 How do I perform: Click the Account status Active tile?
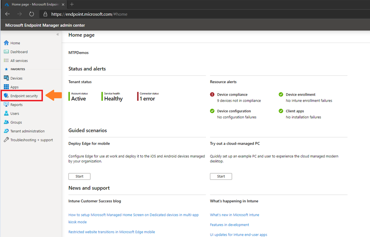79,97
